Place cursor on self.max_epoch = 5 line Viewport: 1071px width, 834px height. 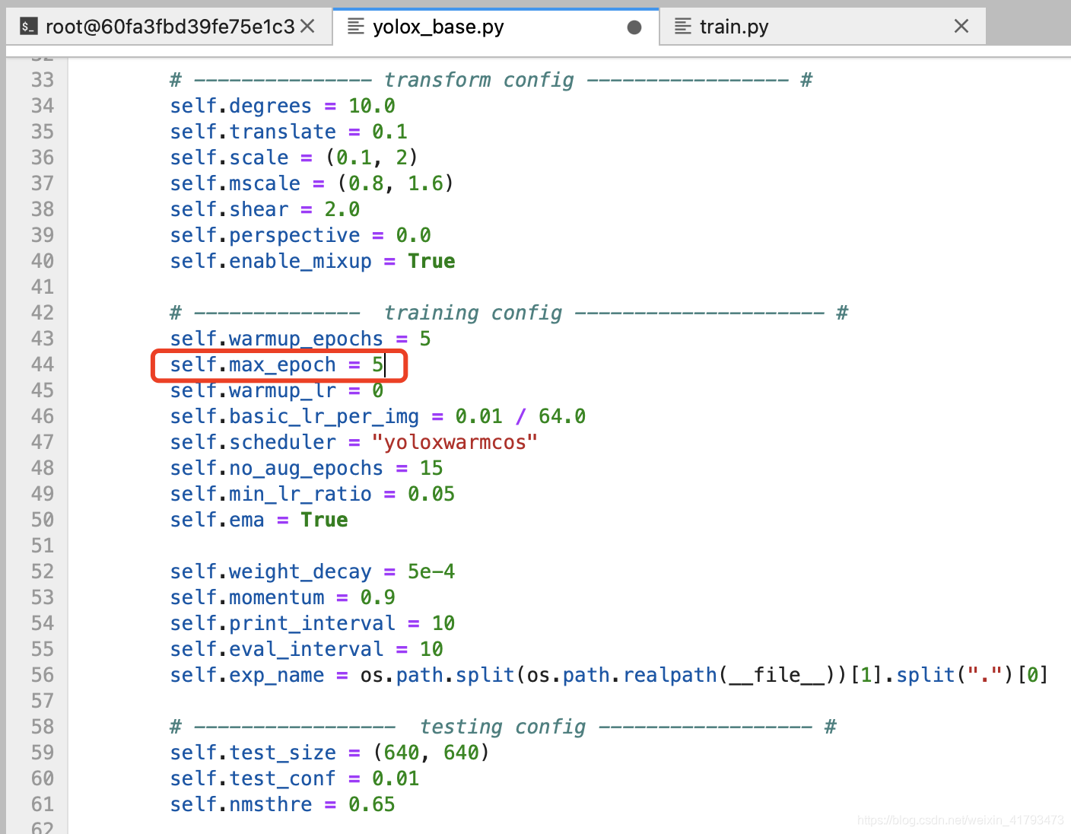point(277,364)
